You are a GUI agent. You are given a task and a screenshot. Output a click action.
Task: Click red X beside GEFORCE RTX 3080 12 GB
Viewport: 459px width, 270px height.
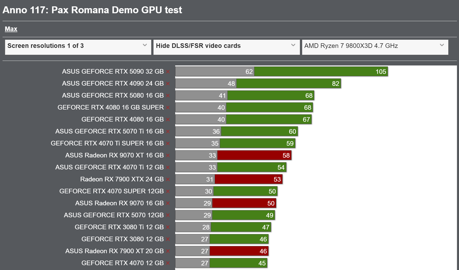(x=168, y=239)
